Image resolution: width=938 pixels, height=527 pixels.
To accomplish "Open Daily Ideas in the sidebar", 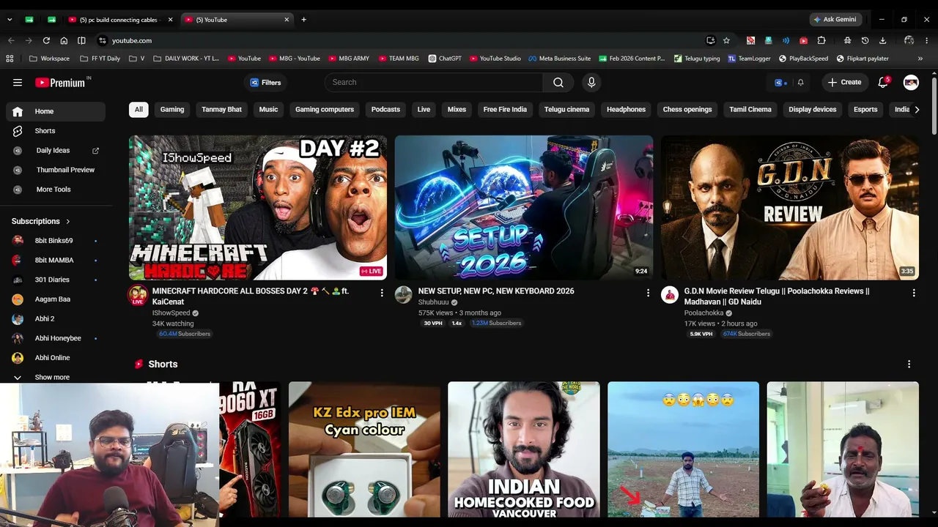I will [x=56, y=151].
